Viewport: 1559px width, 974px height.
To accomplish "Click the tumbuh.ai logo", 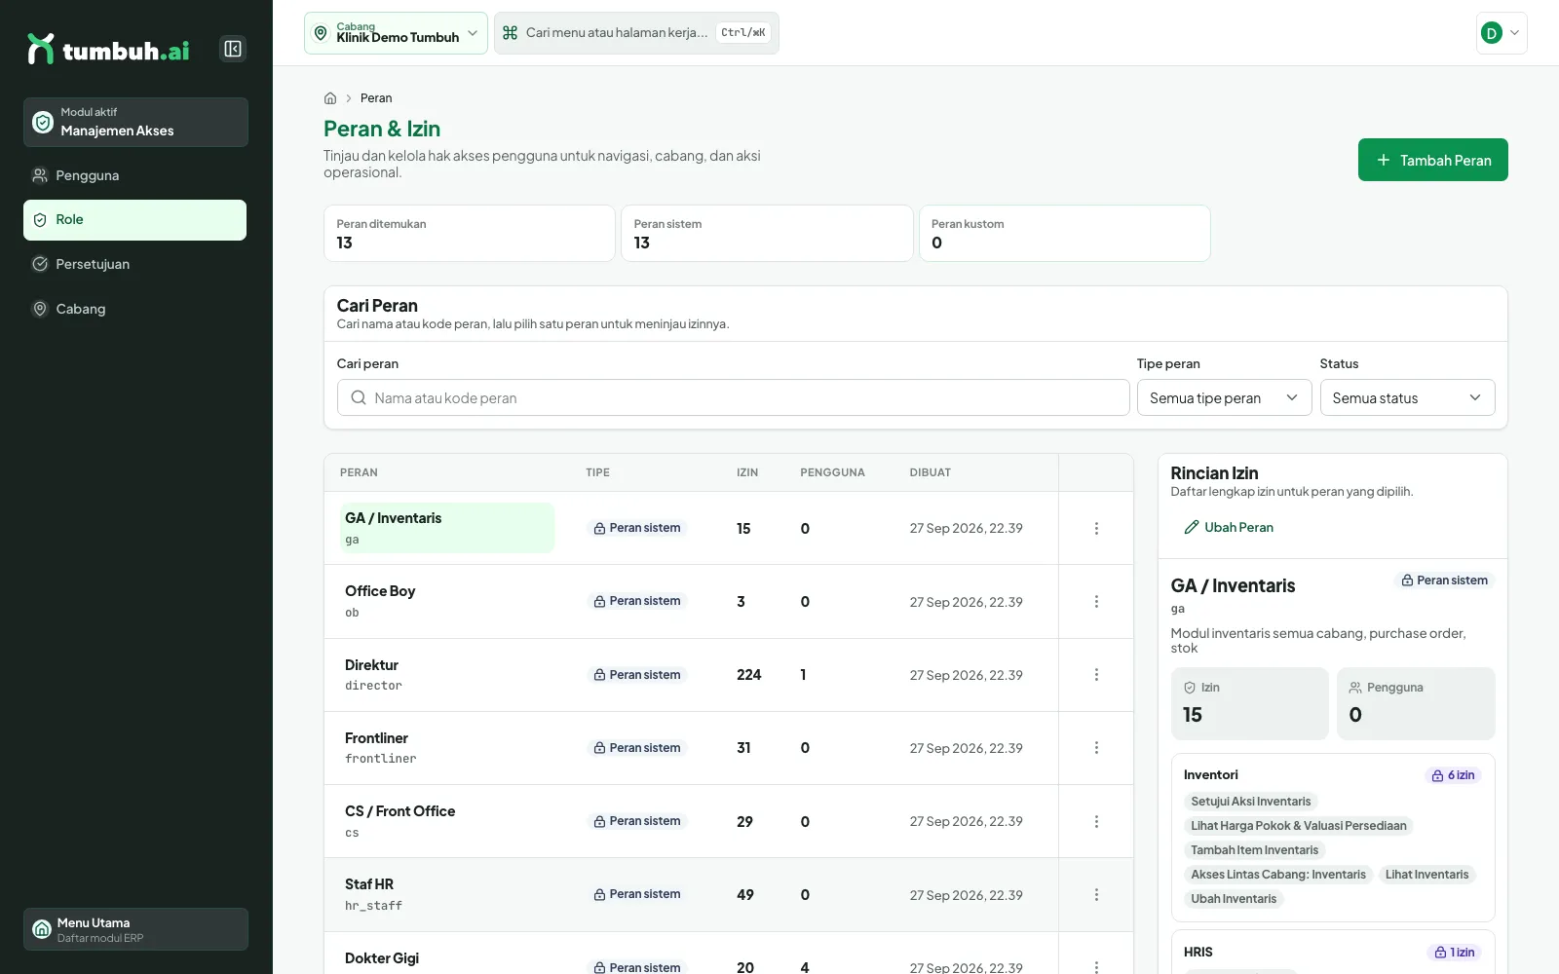I will click(108, 50).
